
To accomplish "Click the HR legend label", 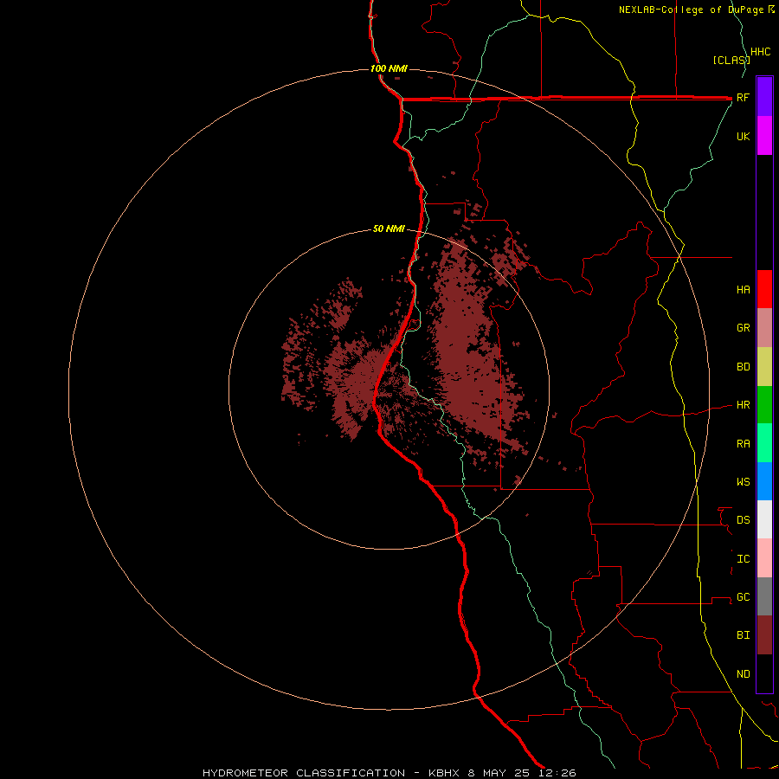I will [743, 405].
